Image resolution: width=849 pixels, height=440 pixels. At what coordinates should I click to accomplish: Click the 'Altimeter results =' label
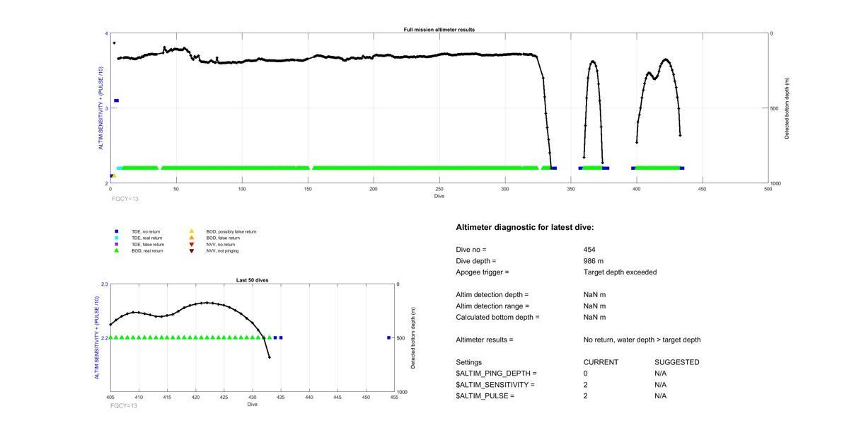pyautogui.click(x=485, y=340)
